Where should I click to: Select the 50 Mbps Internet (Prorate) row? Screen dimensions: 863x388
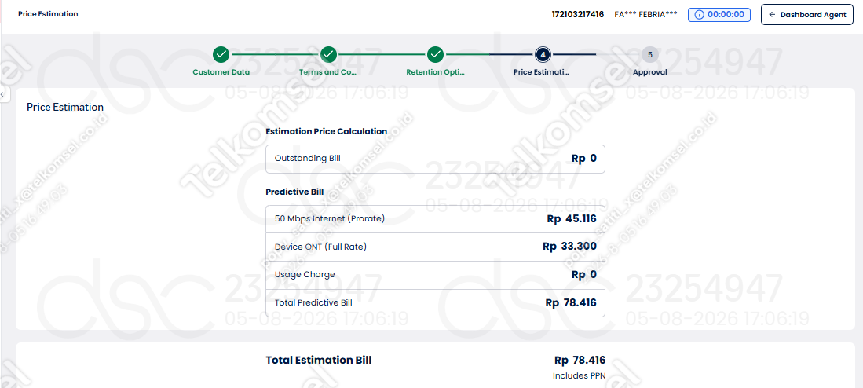(x=435, y=218)
